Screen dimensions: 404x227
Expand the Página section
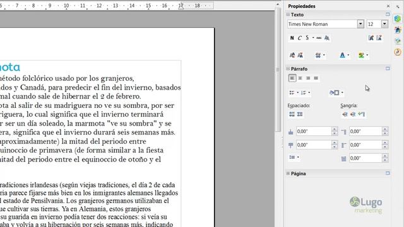(288, 173)
